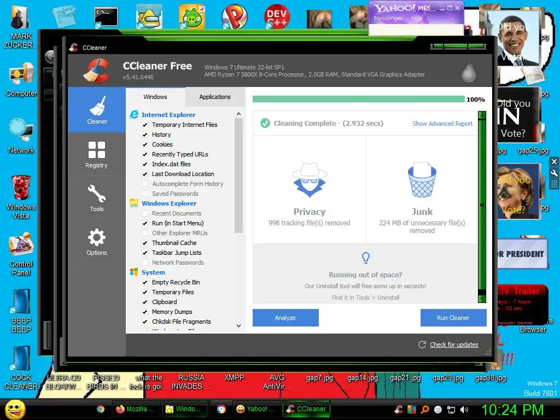Open the Options gear in sidebar
Viewport: 560px width, 420px height.
coord(97,242)
